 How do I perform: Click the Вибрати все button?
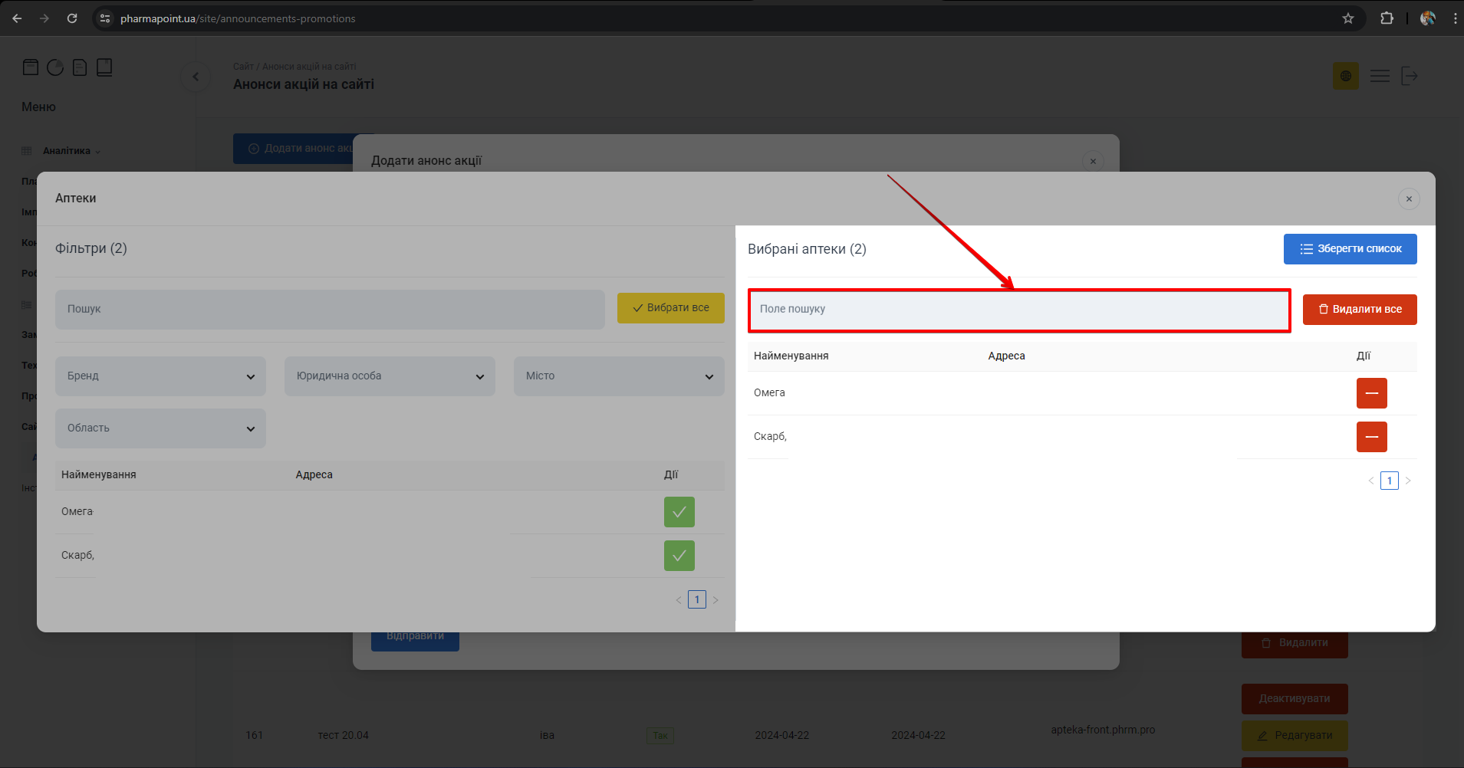pyautogui.click(x=670, y=308)
